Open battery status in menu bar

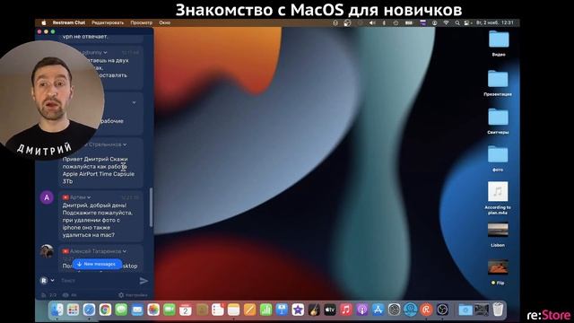click(x=409, y=22)
